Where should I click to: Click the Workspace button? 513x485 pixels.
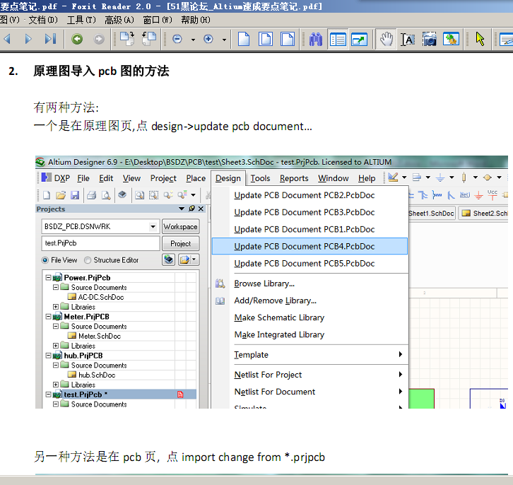(180, 227)
